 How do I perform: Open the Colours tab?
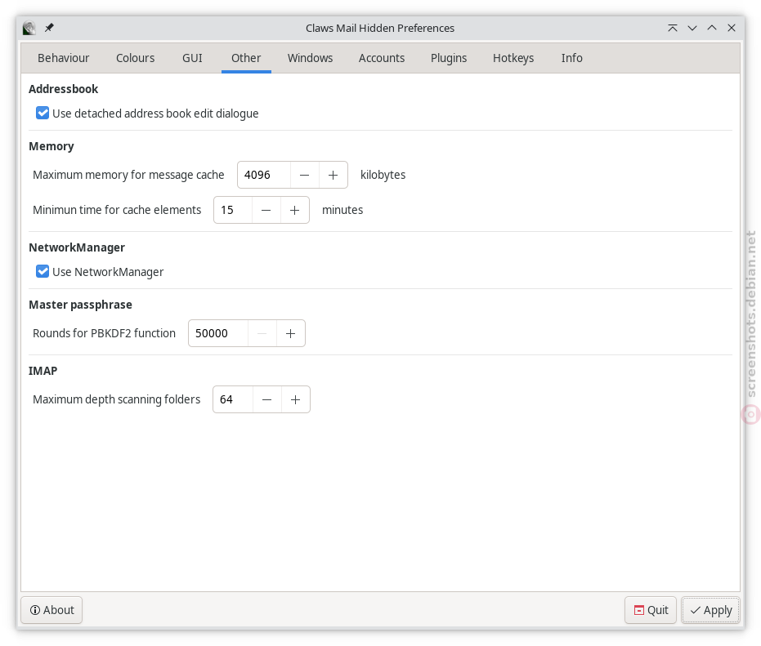136,58
